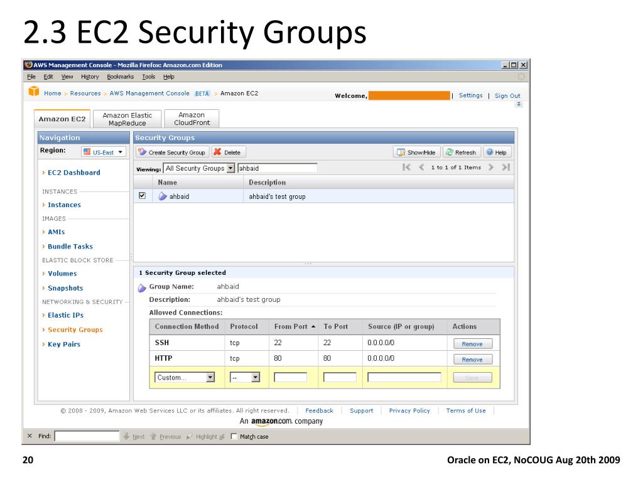The image size is (643, 482).
Task: Click the new rule Source IP field
Action: (x=404, y=377)
